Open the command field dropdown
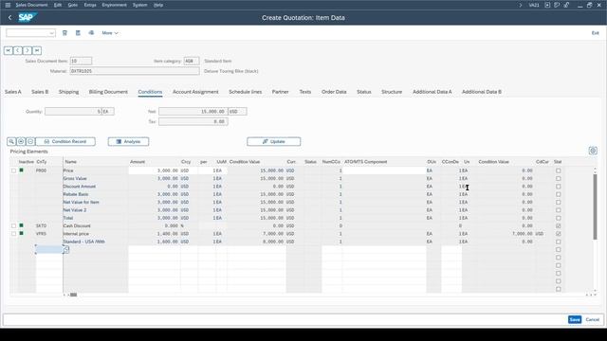Image resolution: width=607 pixels, height=341 pixels. (x=51, y=33)
